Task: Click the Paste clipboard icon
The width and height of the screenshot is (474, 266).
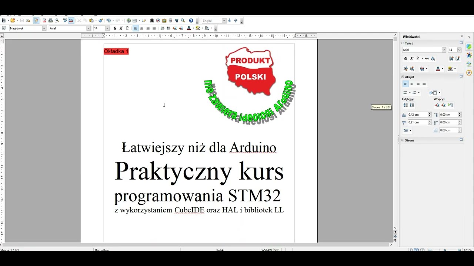Action: 91,20
